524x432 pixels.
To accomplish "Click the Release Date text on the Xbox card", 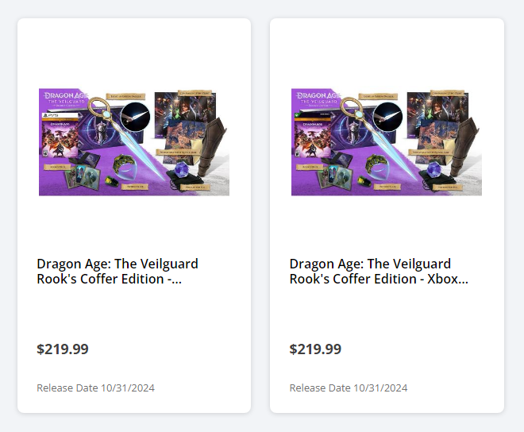I will (348, 388).
